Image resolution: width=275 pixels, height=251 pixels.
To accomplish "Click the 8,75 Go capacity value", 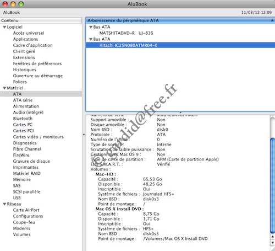I will (151, 214).
